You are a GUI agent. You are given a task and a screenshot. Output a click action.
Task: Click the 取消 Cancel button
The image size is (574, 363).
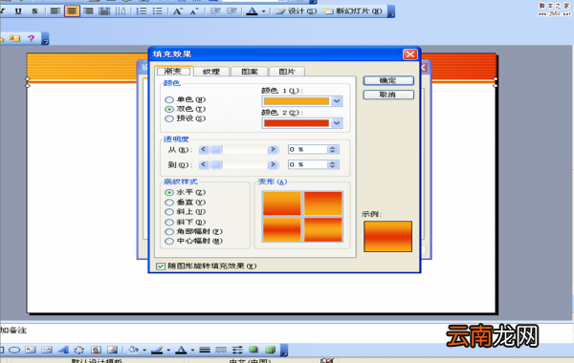(388, 95)
